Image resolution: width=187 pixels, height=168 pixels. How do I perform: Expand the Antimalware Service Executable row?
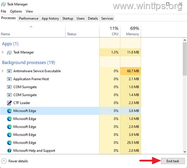point(2,71)
